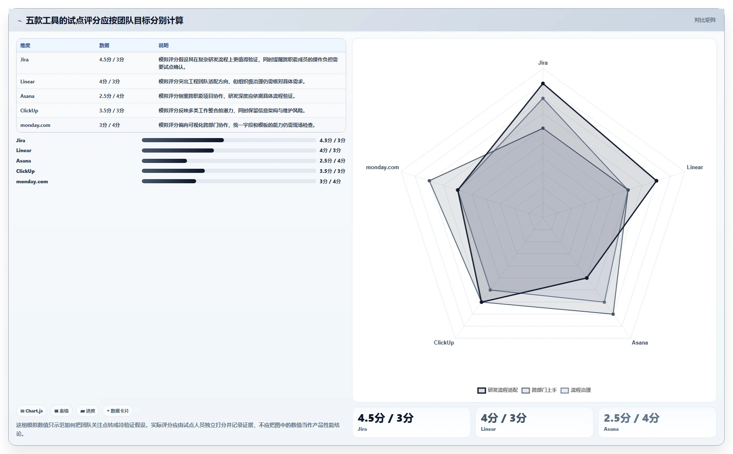Click the Asana axis label on the radar chart
The image size is (733, 454).
pyautogui.click(x=640, y=343)
